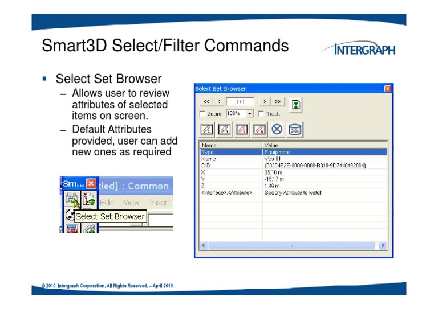Viewport: 438px width, 309px height.
Task: Select the Y coordinate row label
Action: pos(203,179)
